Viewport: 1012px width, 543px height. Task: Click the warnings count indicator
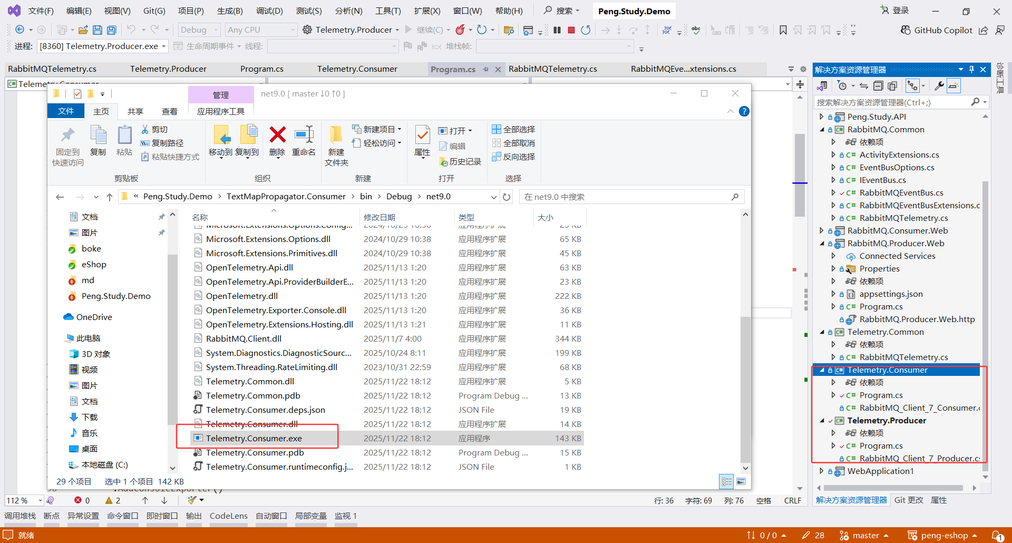pyautogui.click(x=113, y=500)
